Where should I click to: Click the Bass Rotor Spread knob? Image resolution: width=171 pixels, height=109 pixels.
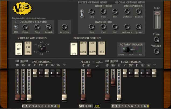pos(139,27)
